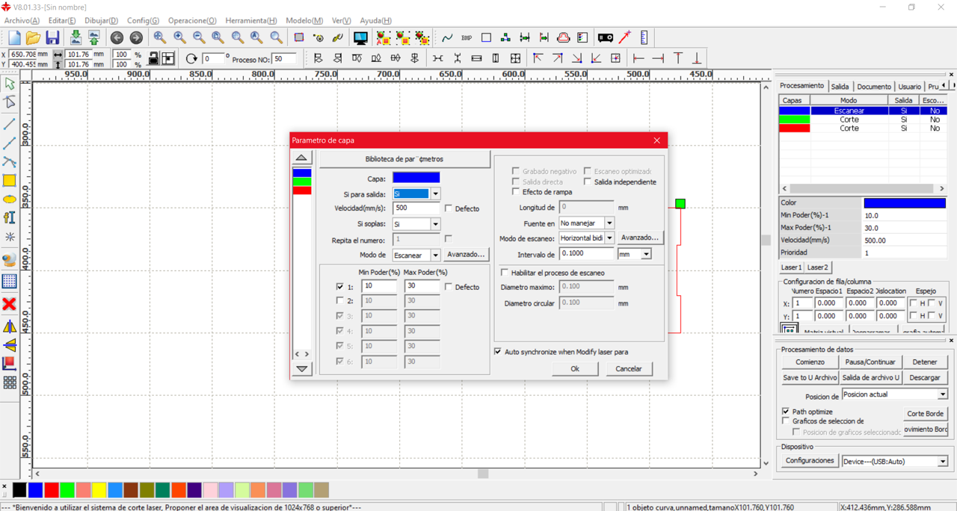The height and width of the screenshot is (511, 957).
Task: Click the Intervalo de value field
Action: [586, 254]
